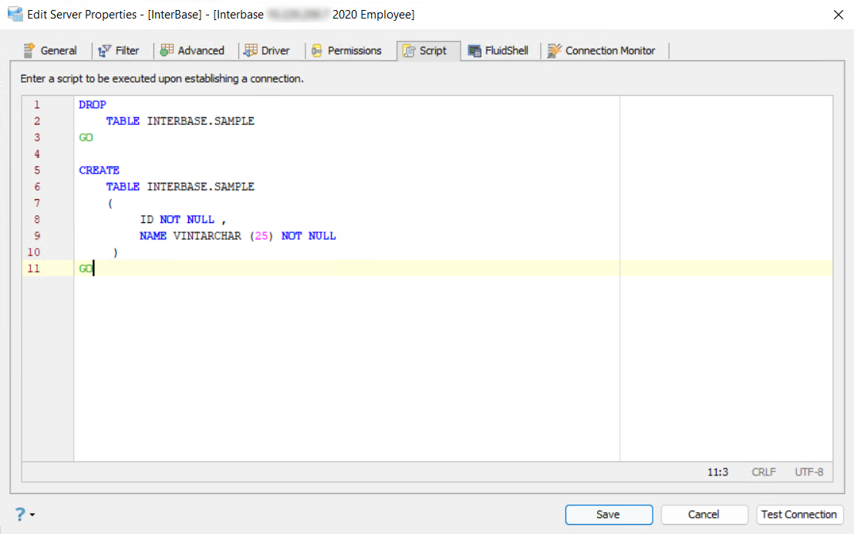Switch to the FluidShell tab
The image size is (854, 534).
point(498,51)
